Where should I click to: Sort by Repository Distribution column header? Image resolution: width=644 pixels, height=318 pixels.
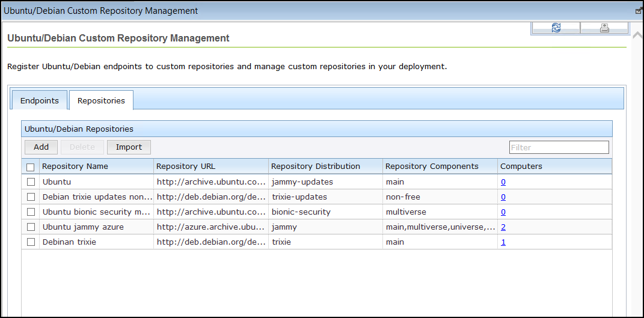click(x=326, y=167)
